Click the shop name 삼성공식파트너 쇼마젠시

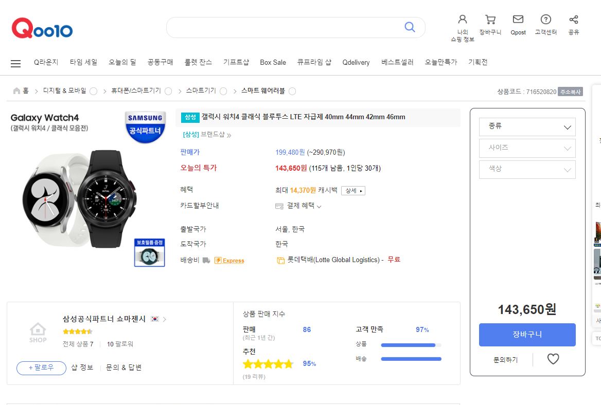[104, 319]
